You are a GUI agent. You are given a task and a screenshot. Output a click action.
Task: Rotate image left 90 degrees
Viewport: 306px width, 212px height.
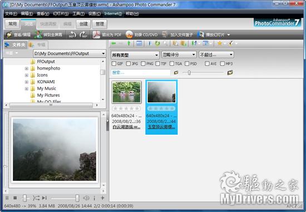click(x=72, y=34)
